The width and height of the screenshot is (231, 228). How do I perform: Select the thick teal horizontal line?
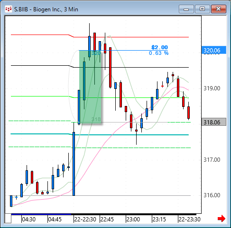click(x=100, y=135)
